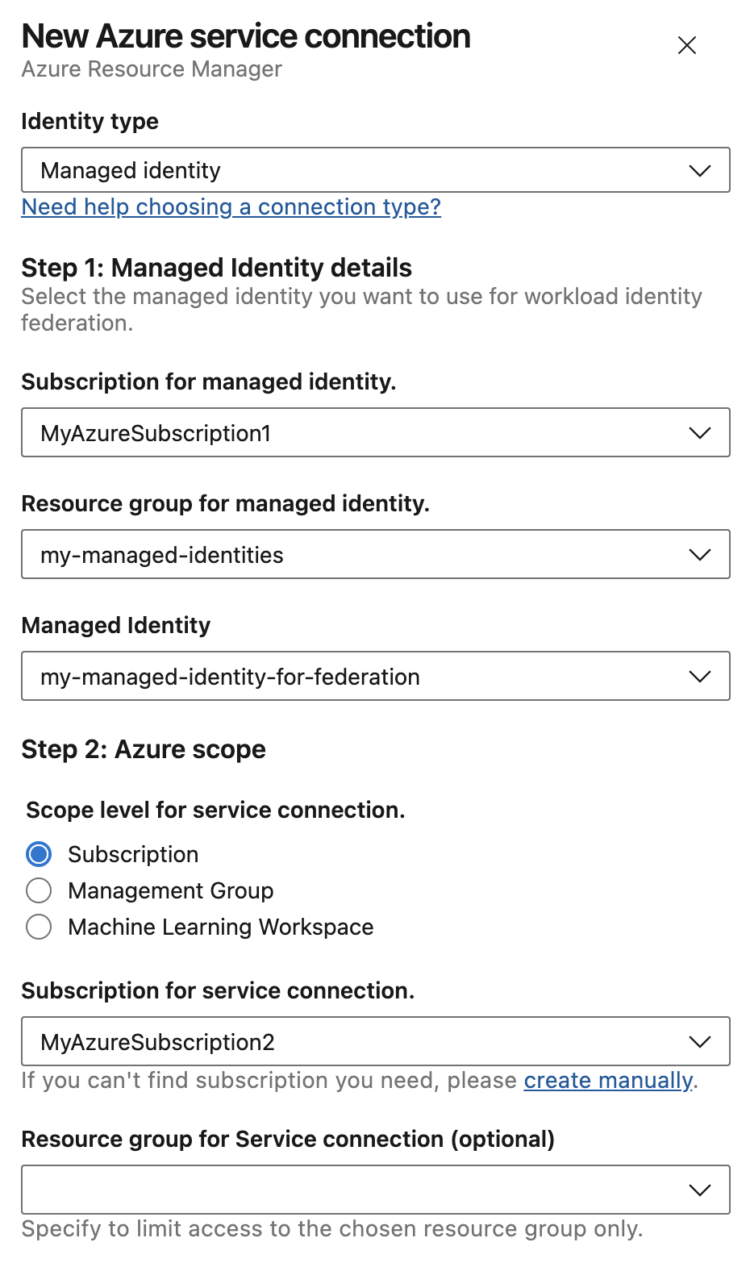The width and height of the screenshot is (750, 1263).
Task: Select the Subscription scope level
Action: [39, 853]
